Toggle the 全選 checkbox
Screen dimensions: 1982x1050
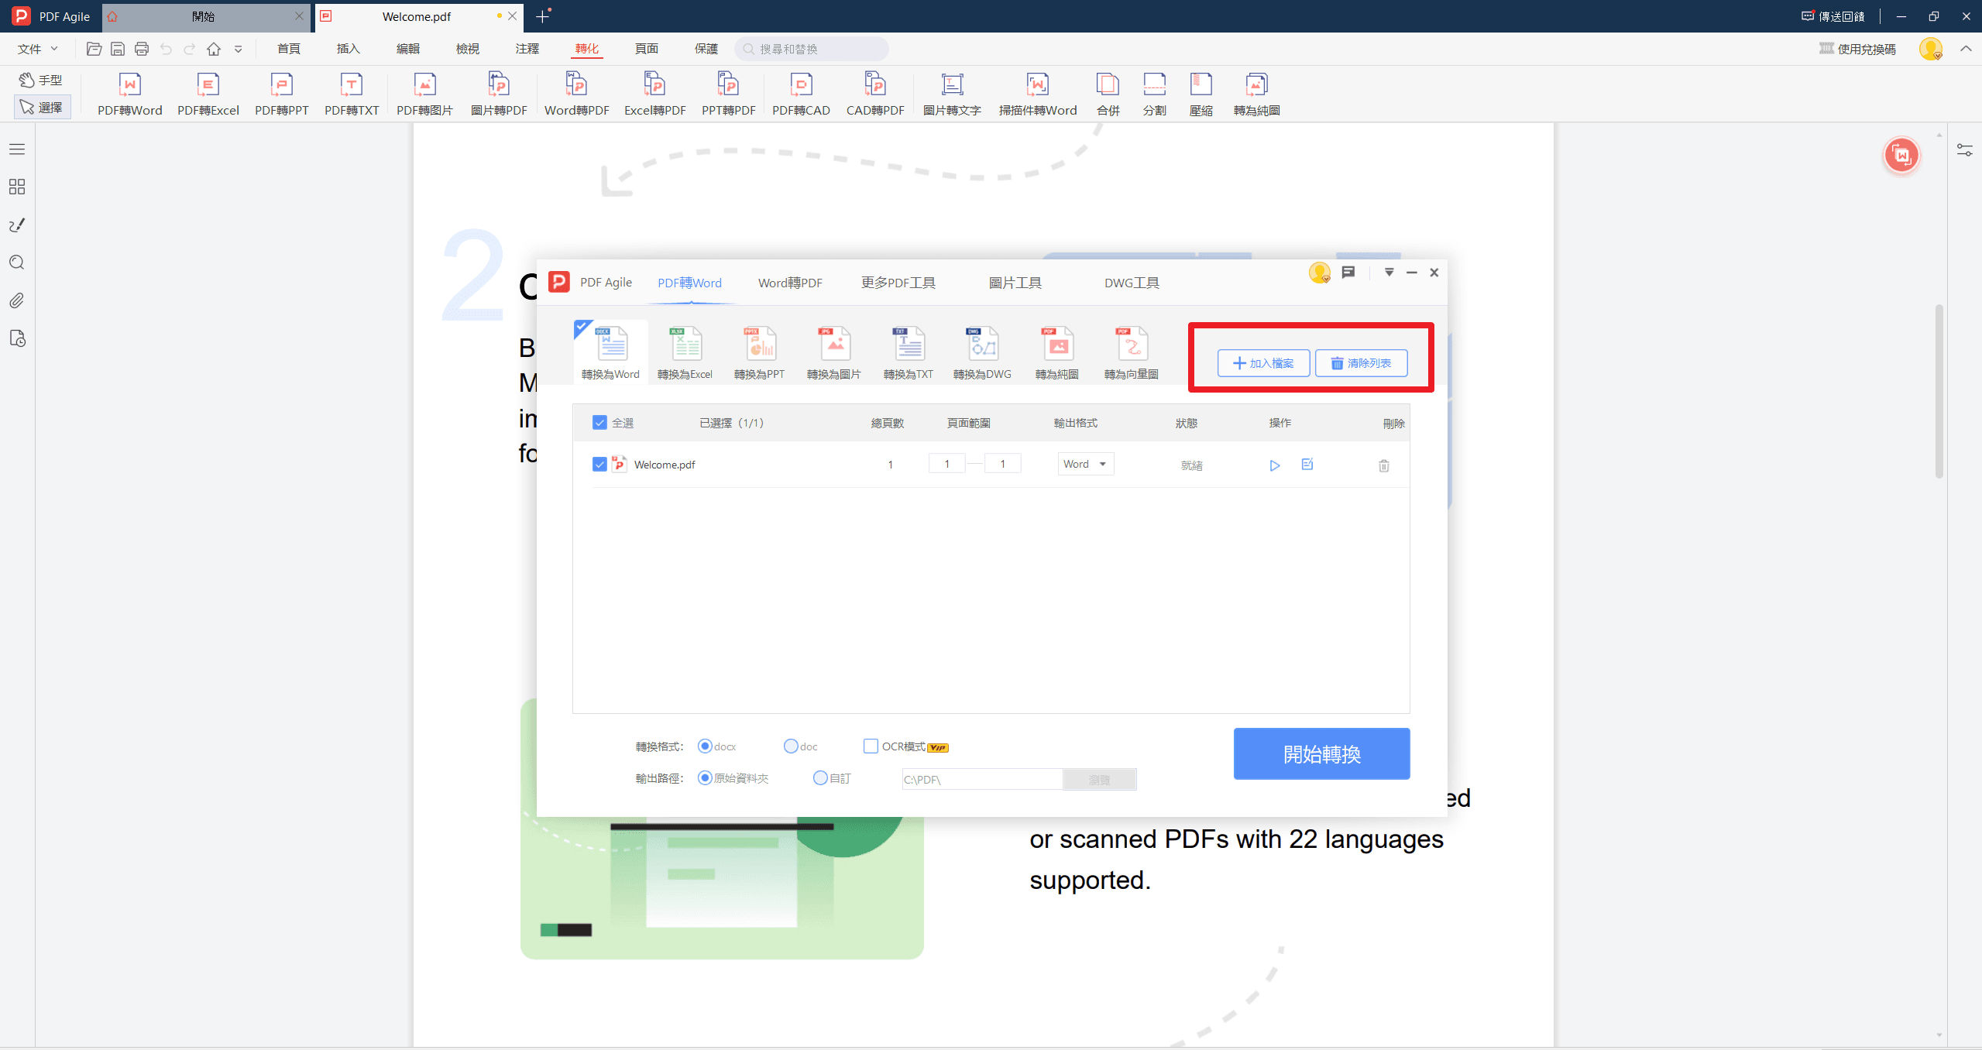click(x=599, y=423)
